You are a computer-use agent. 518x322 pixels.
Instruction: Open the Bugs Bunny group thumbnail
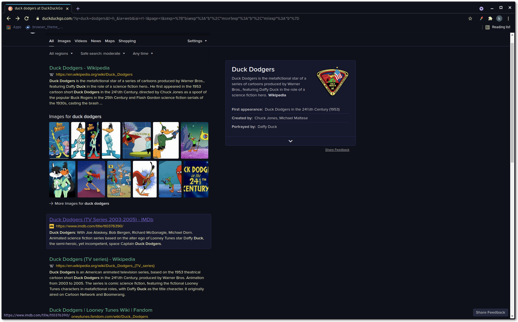coord(119,179)
